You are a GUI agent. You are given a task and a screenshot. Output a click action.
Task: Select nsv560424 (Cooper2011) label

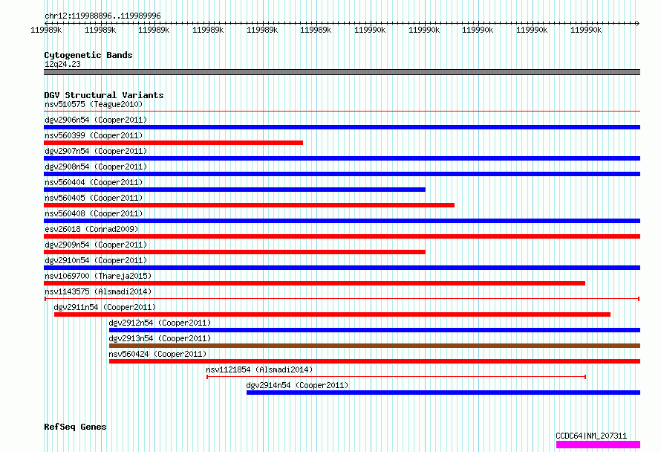pos(157,354)
